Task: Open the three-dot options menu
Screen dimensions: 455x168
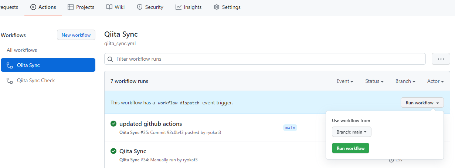Action: [441, 59]
